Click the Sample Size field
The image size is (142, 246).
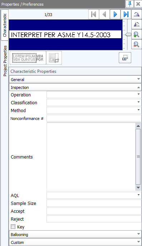[94, 203]
